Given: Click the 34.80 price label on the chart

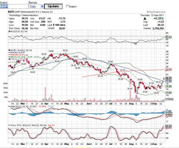Looking at the screenshot, I should click(x=51, y=51).
